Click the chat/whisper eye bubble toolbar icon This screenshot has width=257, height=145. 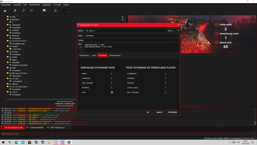click(x=44, y=11)
